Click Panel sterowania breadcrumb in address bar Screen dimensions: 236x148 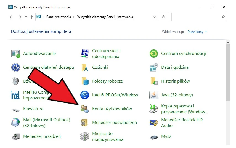tap(59, 17)
